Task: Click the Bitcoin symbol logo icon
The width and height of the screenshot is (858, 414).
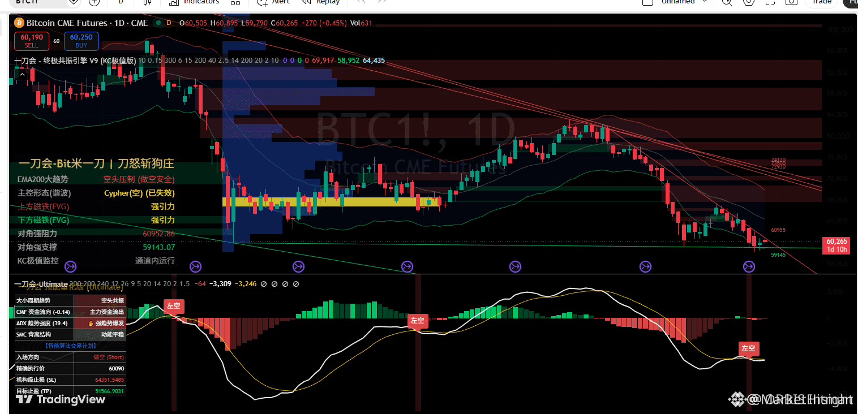Action: 19,23
